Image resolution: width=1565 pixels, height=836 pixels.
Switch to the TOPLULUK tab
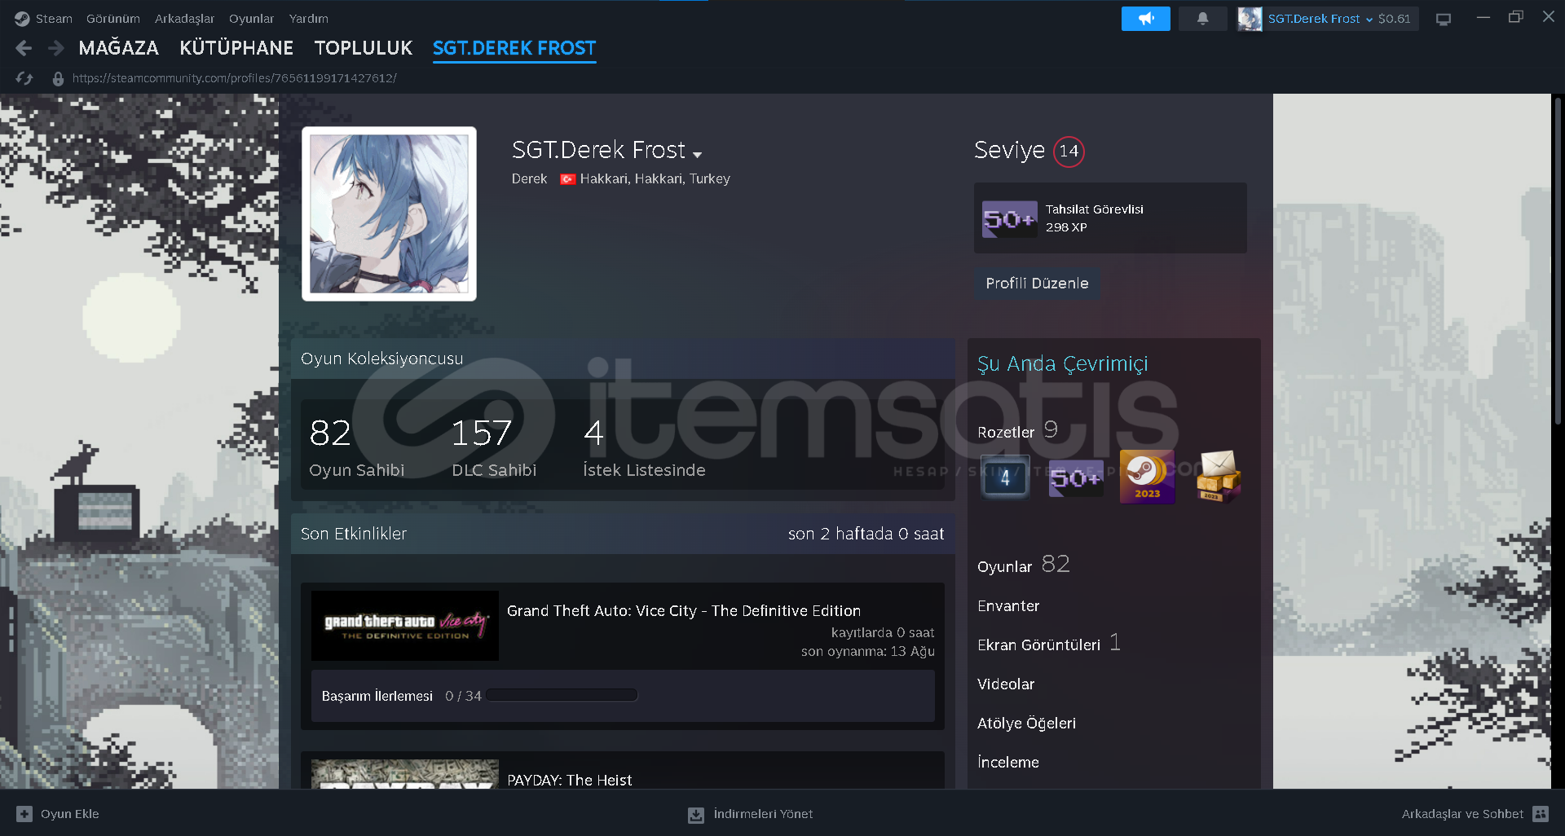pos(364,48)
